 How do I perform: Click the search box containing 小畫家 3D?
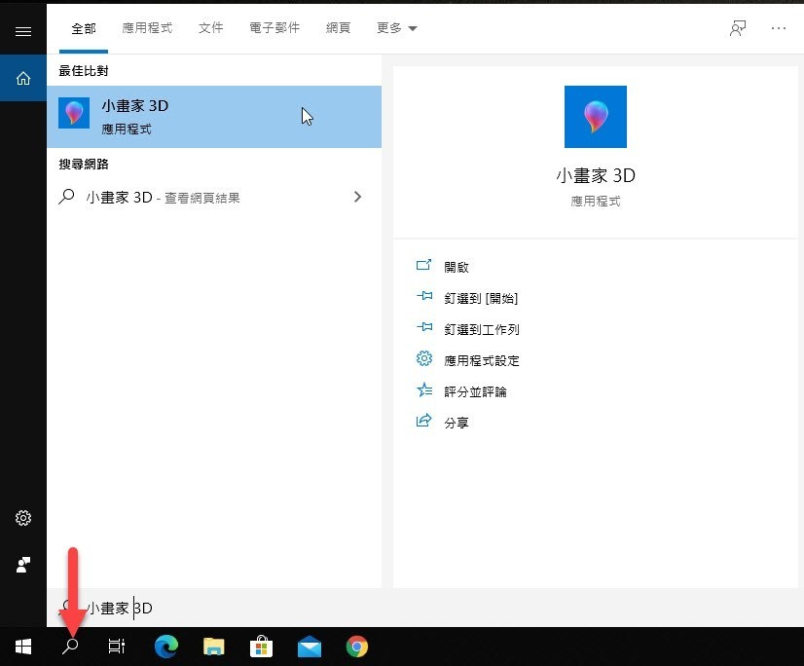[425, 608]
